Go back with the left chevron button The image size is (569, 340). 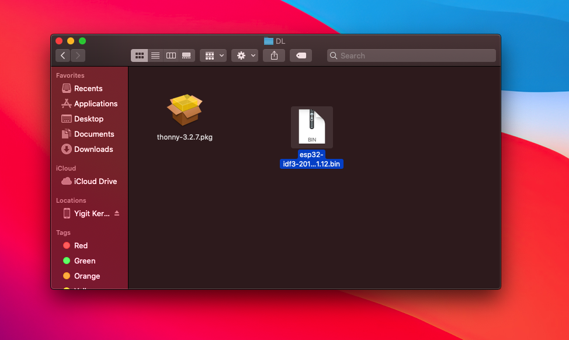[63, 55]
